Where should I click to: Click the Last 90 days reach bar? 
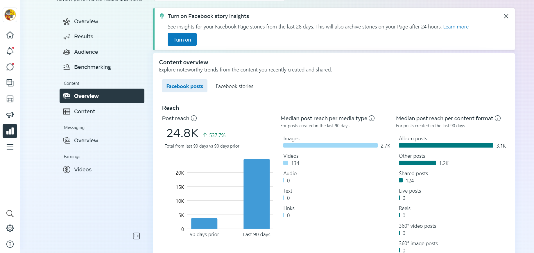(x=257, y=194)
